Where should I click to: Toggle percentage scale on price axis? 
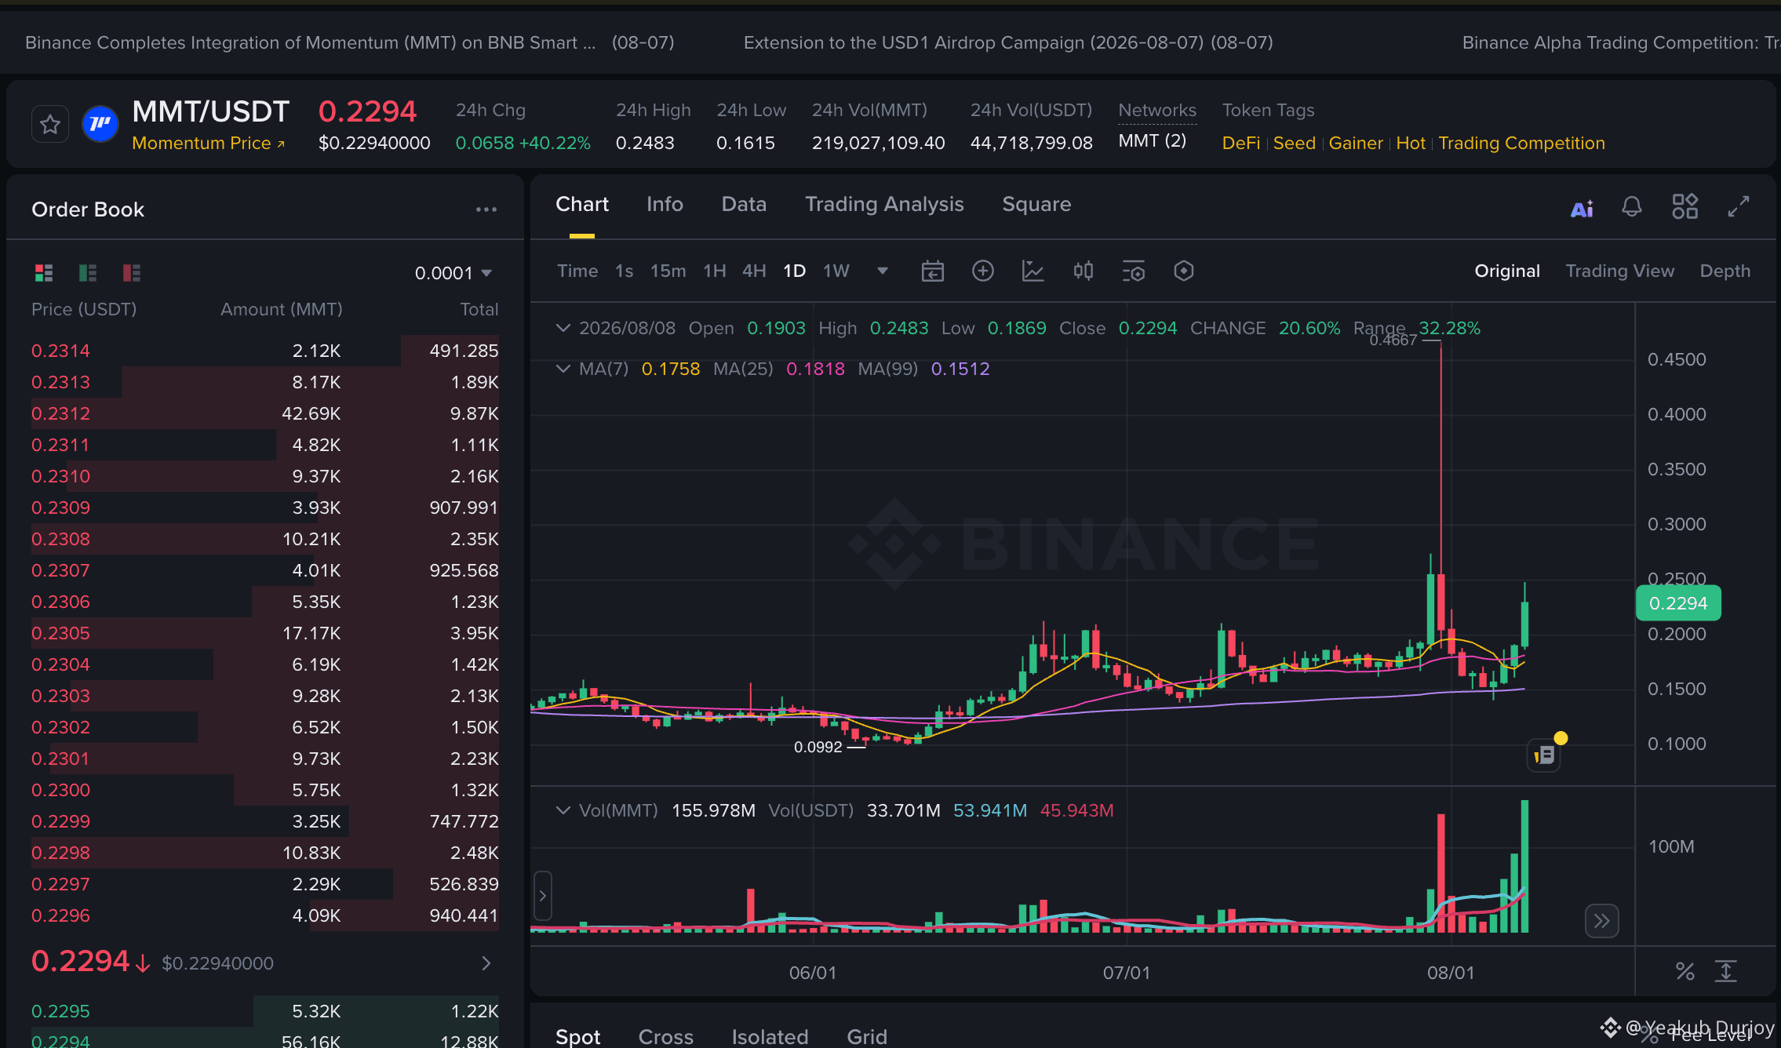(1685, 972)
